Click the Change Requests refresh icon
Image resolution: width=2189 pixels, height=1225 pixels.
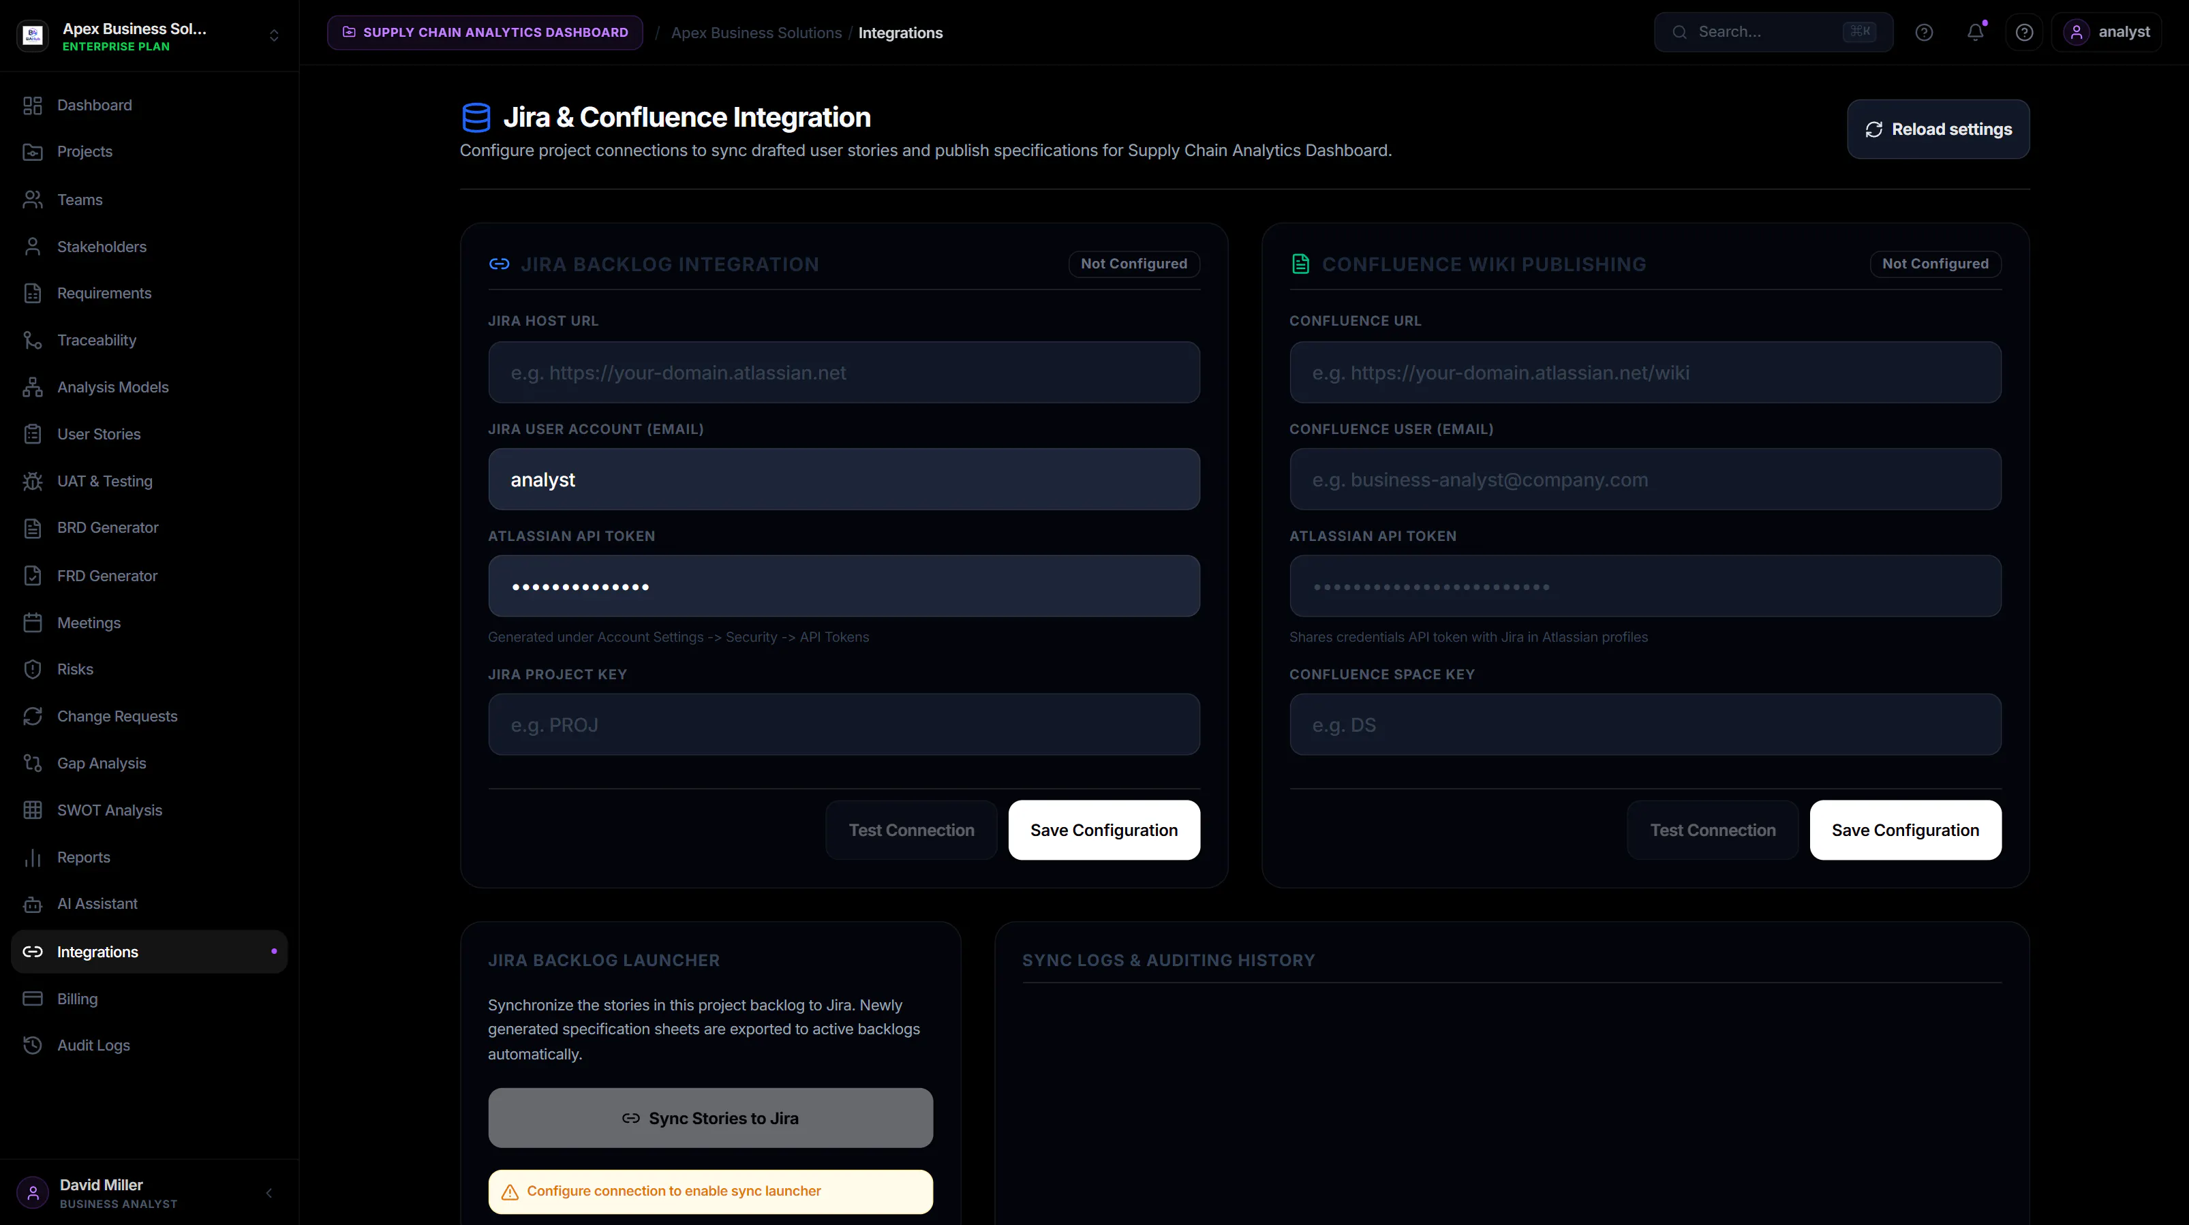point(32,716)
